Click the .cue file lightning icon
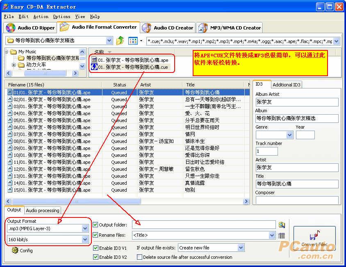 coord(94,67)
